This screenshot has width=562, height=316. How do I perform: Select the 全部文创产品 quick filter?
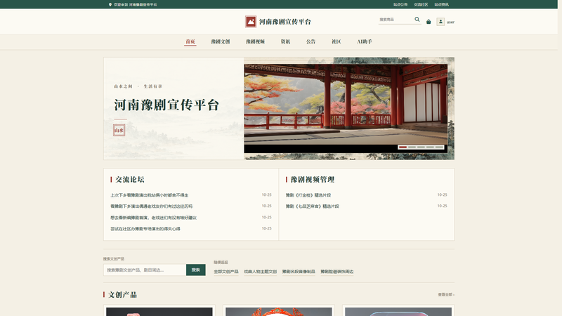point(226,272)
